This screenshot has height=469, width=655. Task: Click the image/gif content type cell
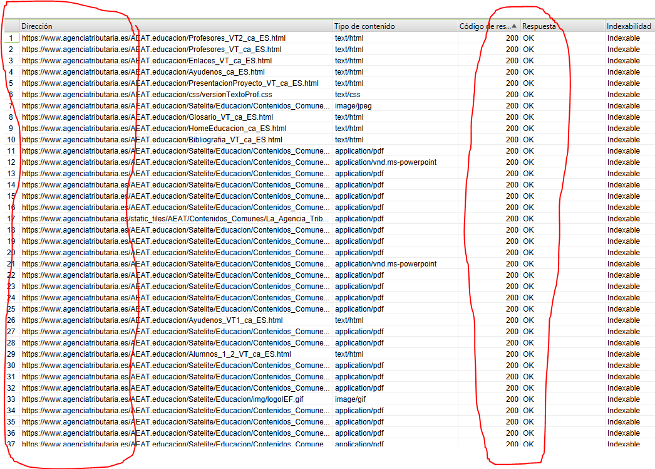tap(350, 399)
